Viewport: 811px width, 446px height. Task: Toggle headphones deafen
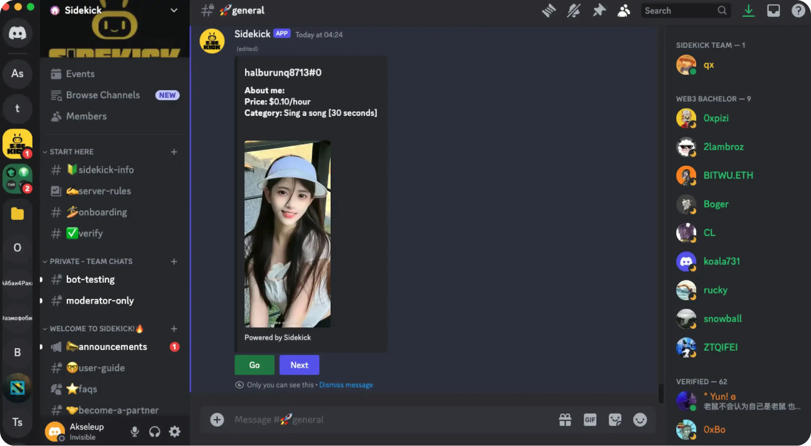(x=155, y=432)
